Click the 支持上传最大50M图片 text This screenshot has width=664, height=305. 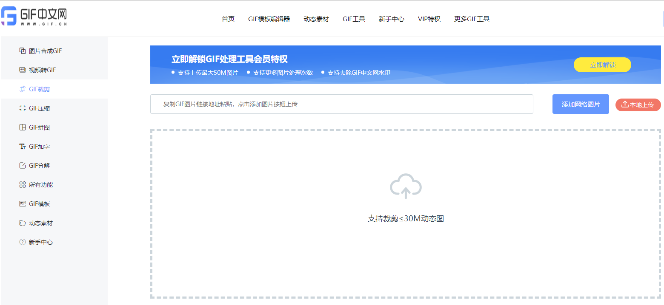coord(208,73)
